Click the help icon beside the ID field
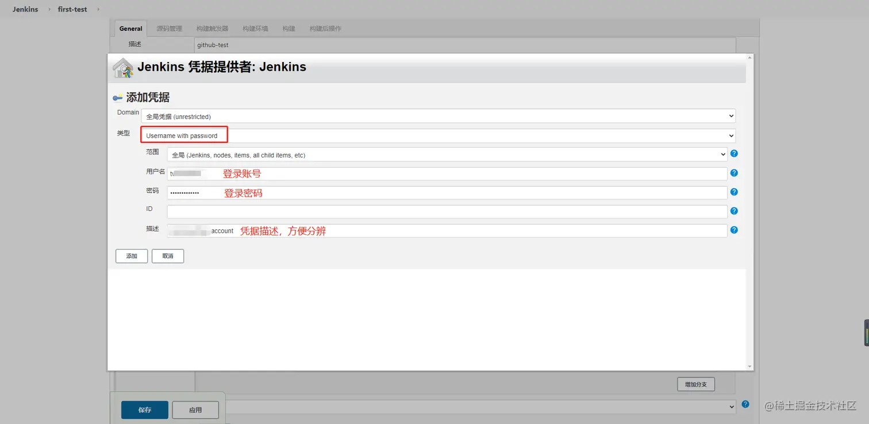This screenshot has height=424, width=869. (734, 210)
